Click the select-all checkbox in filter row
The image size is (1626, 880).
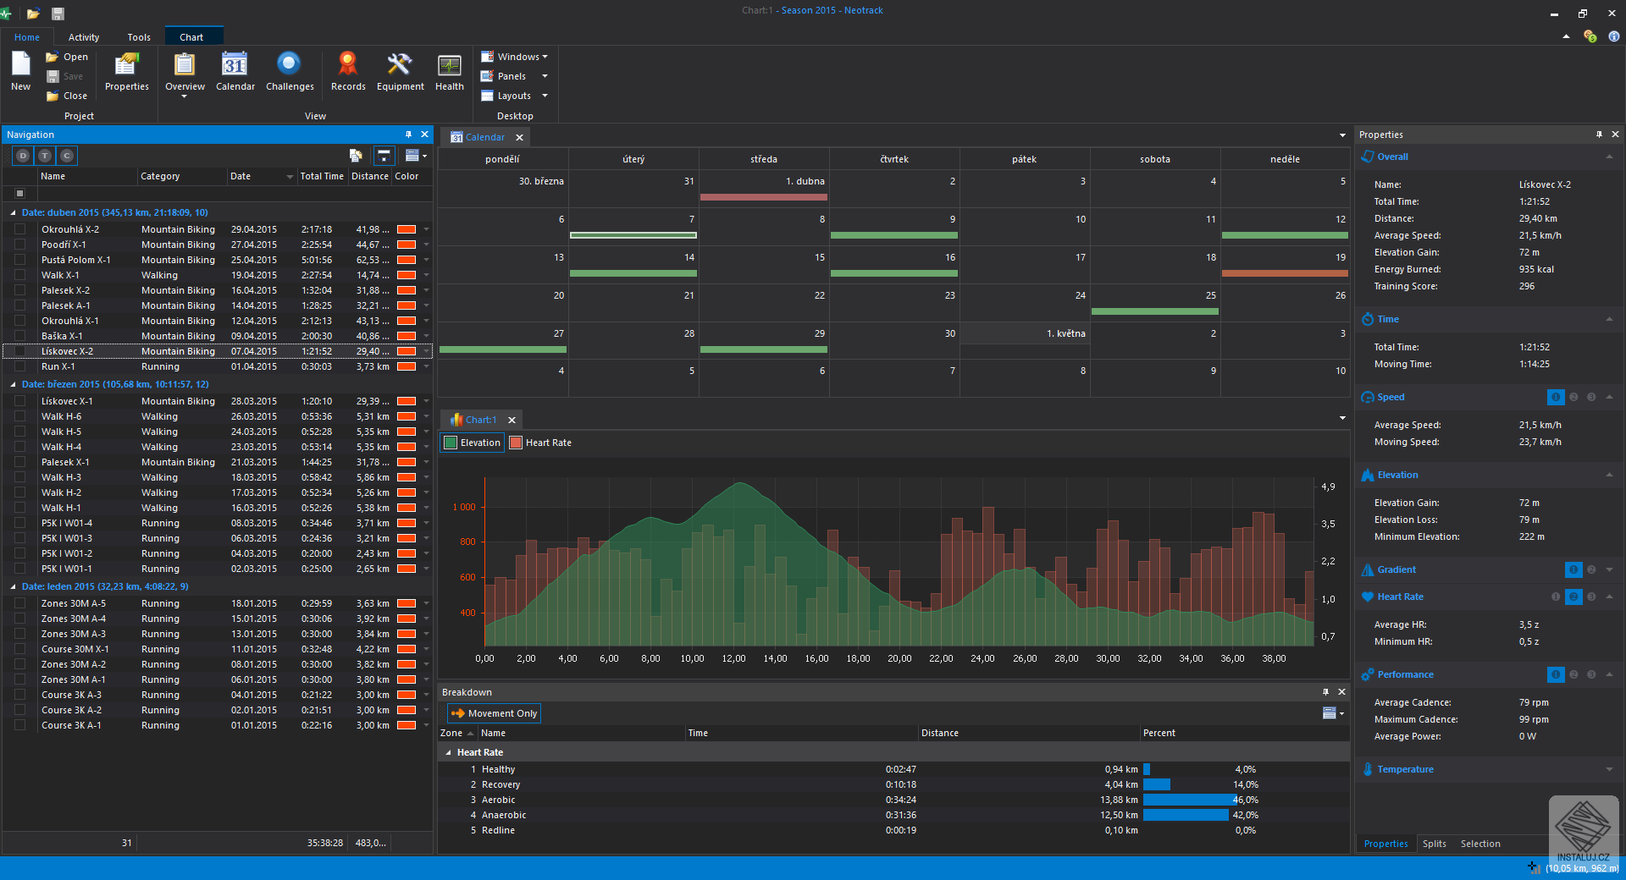pyautogui.click(x=19, y=194)
